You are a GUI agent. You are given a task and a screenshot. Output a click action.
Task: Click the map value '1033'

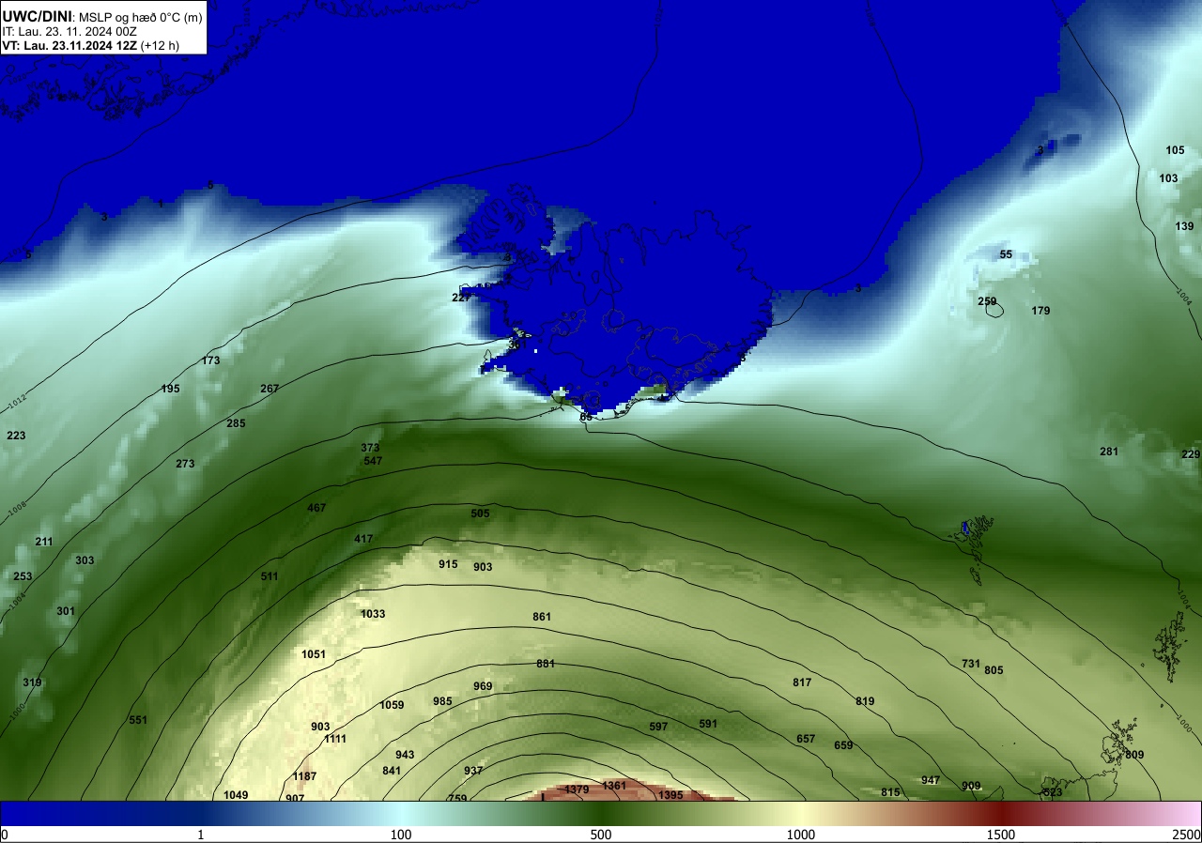click(x=373, y=614)
